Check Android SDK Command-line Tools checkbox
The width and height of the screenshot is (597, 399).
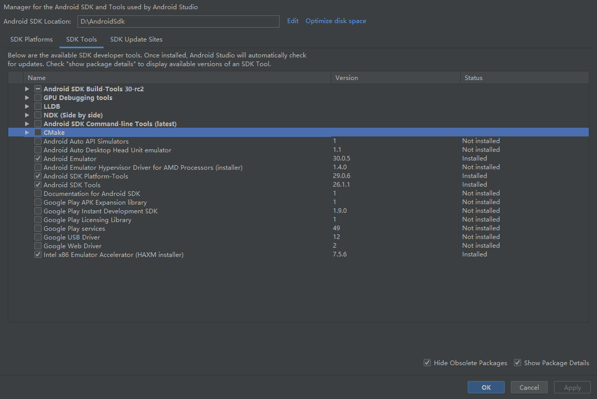(37, 124)
